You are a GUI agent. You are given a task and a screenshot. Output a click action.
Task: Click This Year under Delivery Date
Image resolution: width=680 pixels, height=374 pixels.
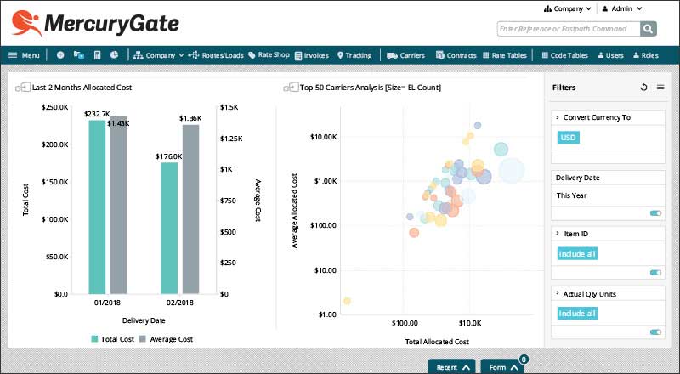(x=571, y=195)
